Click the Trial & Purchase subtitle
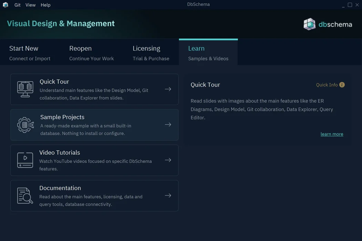 click(x=151, y=59)
